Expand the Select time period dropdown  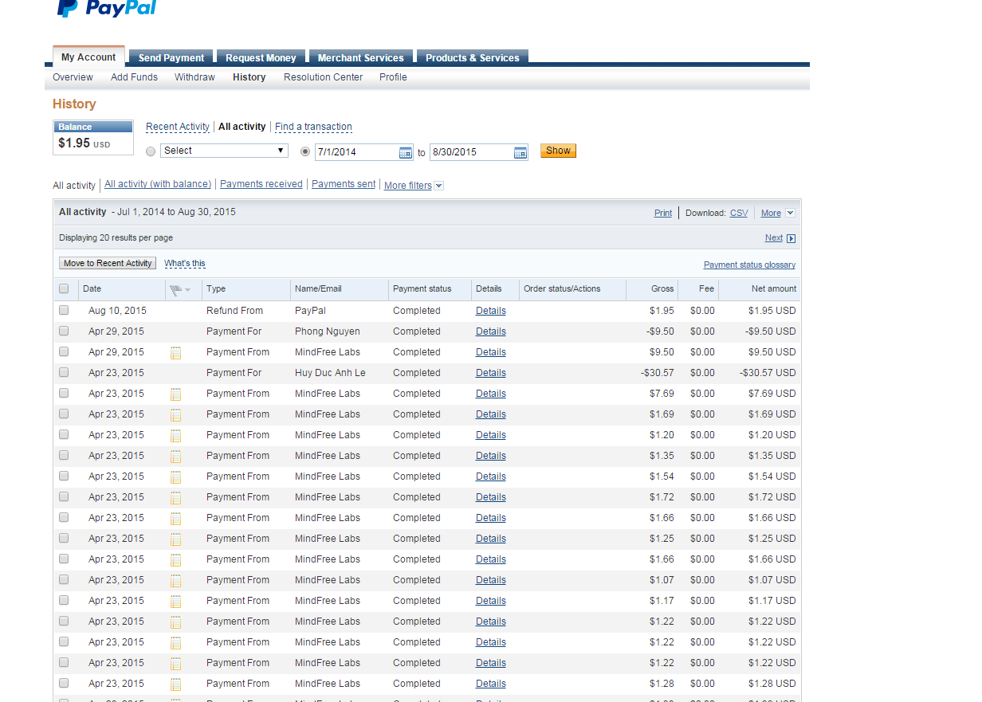click(x=224, y=151)
